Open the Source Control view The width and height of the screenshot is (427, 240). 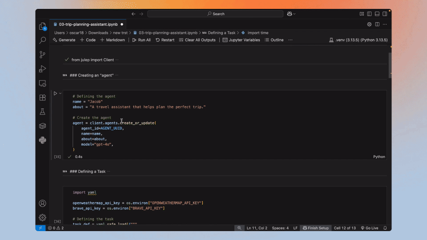coord(43,55)
